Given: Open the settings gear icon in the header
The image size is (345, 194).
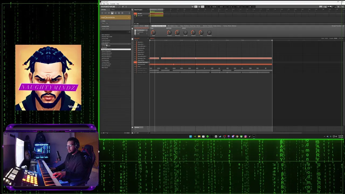Looking at the screenshot, I should click(x=338, y=7).
